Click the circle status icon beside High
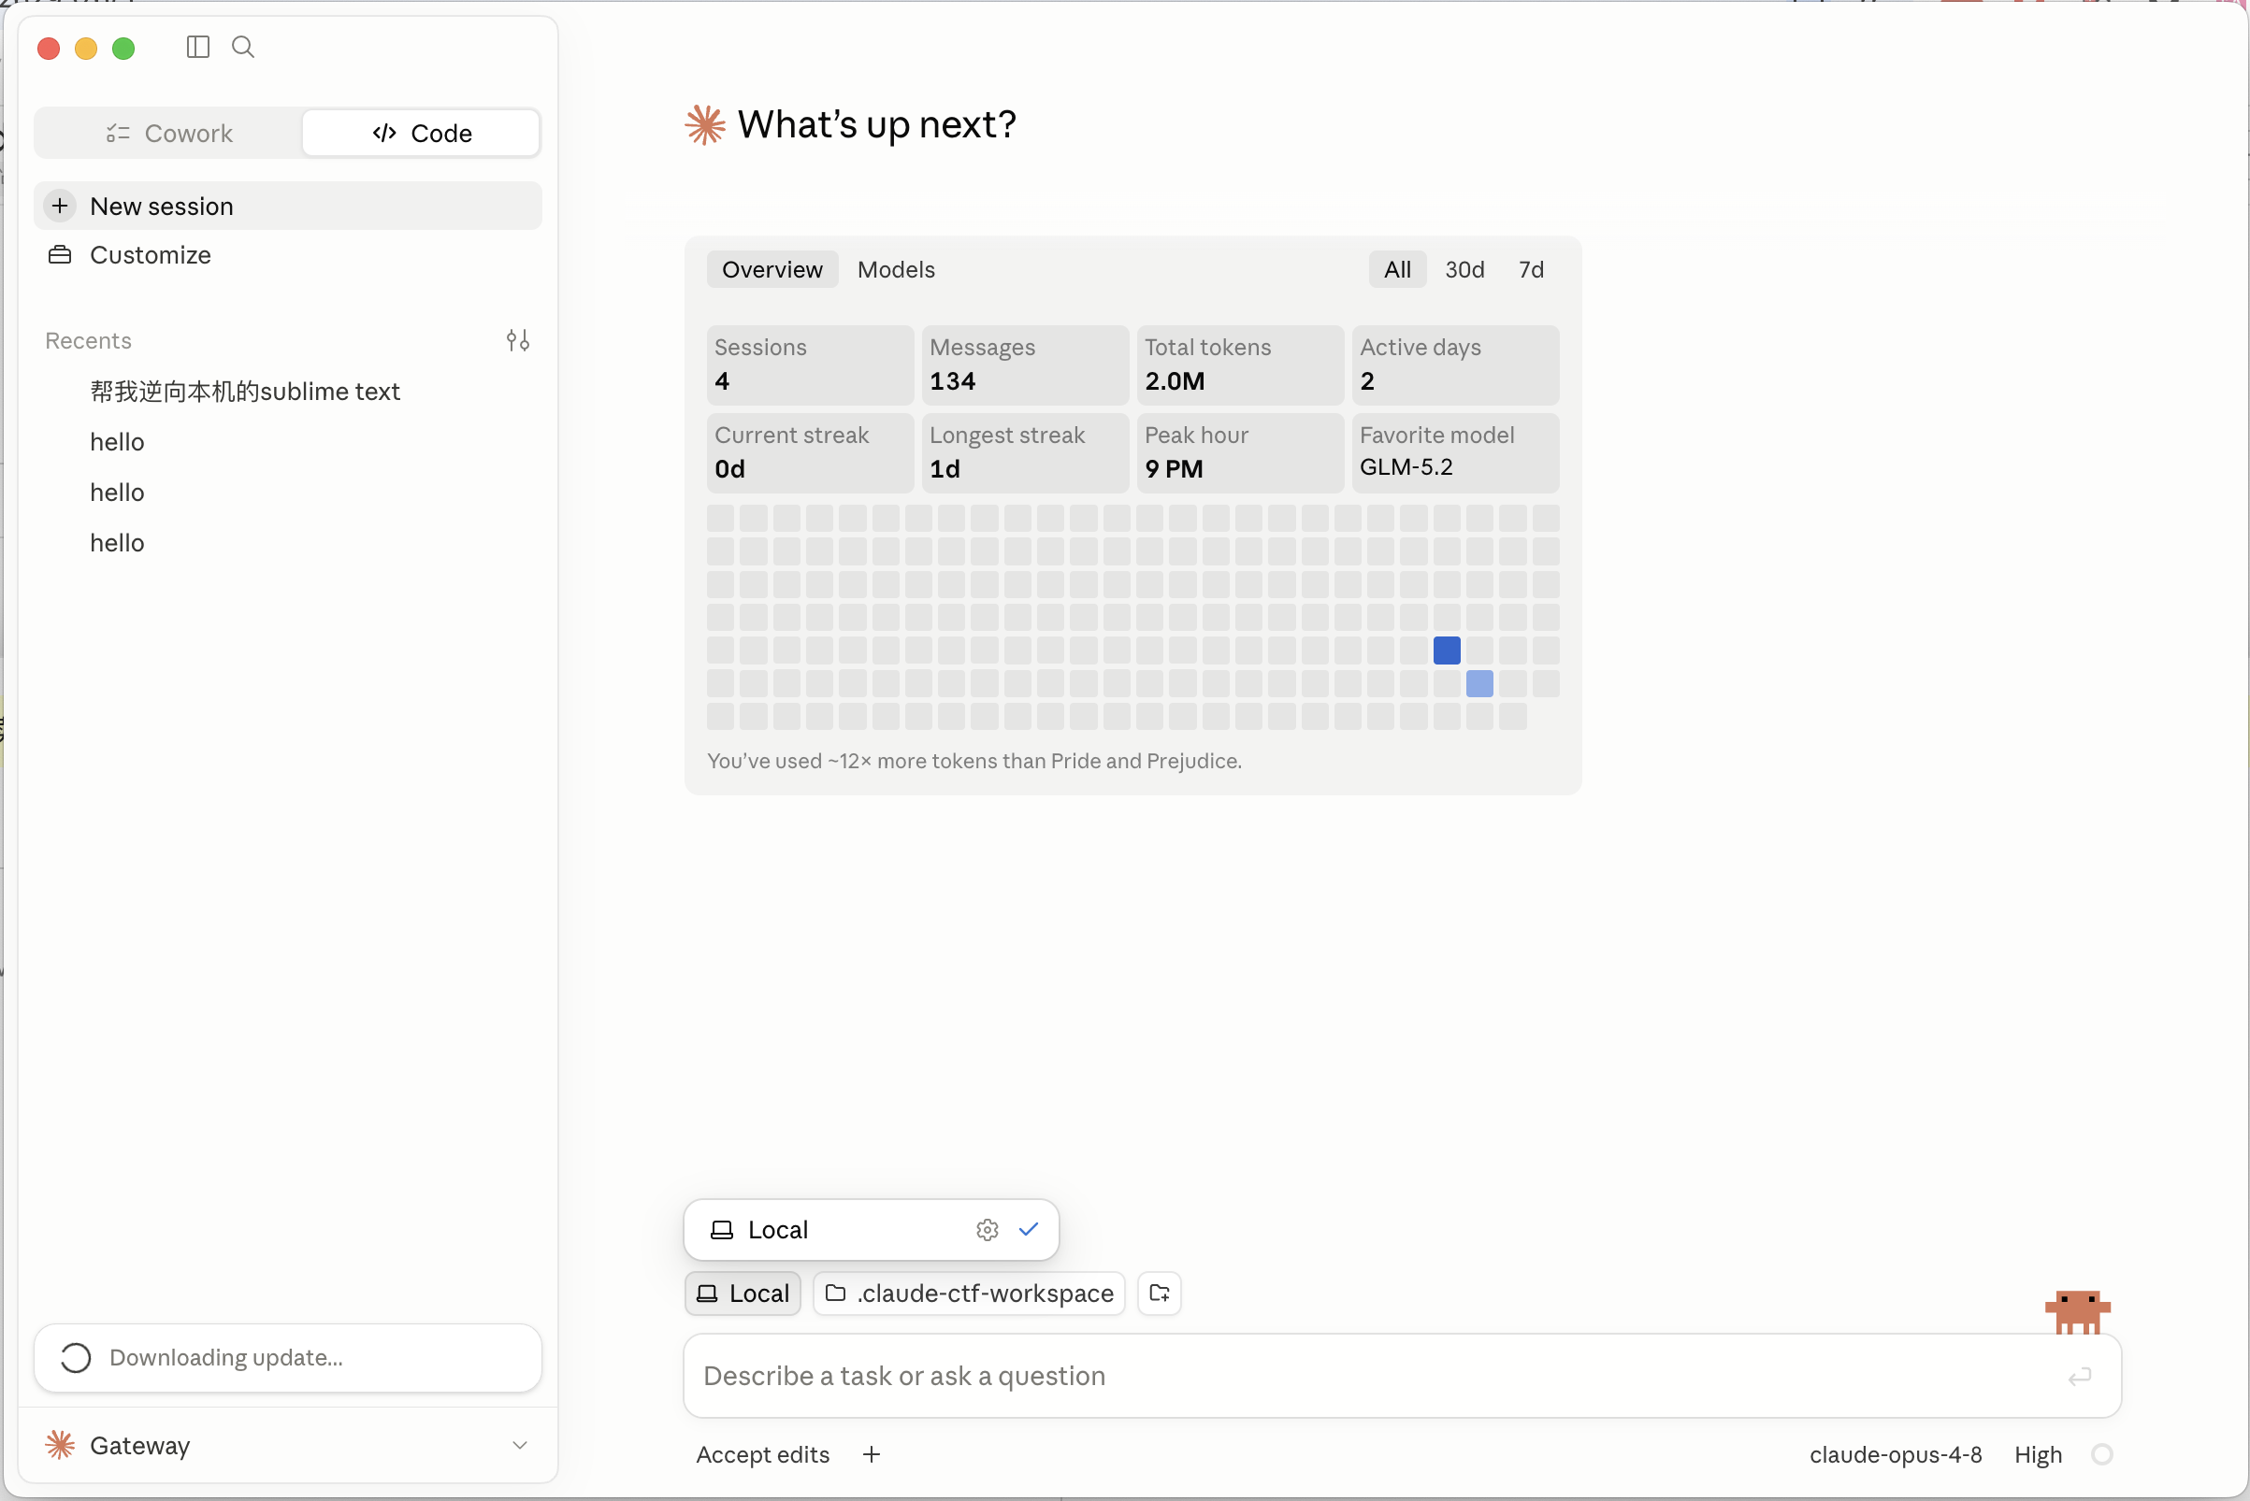Screen dimensions: 2250x1501 click(x=2102, y=1455)
